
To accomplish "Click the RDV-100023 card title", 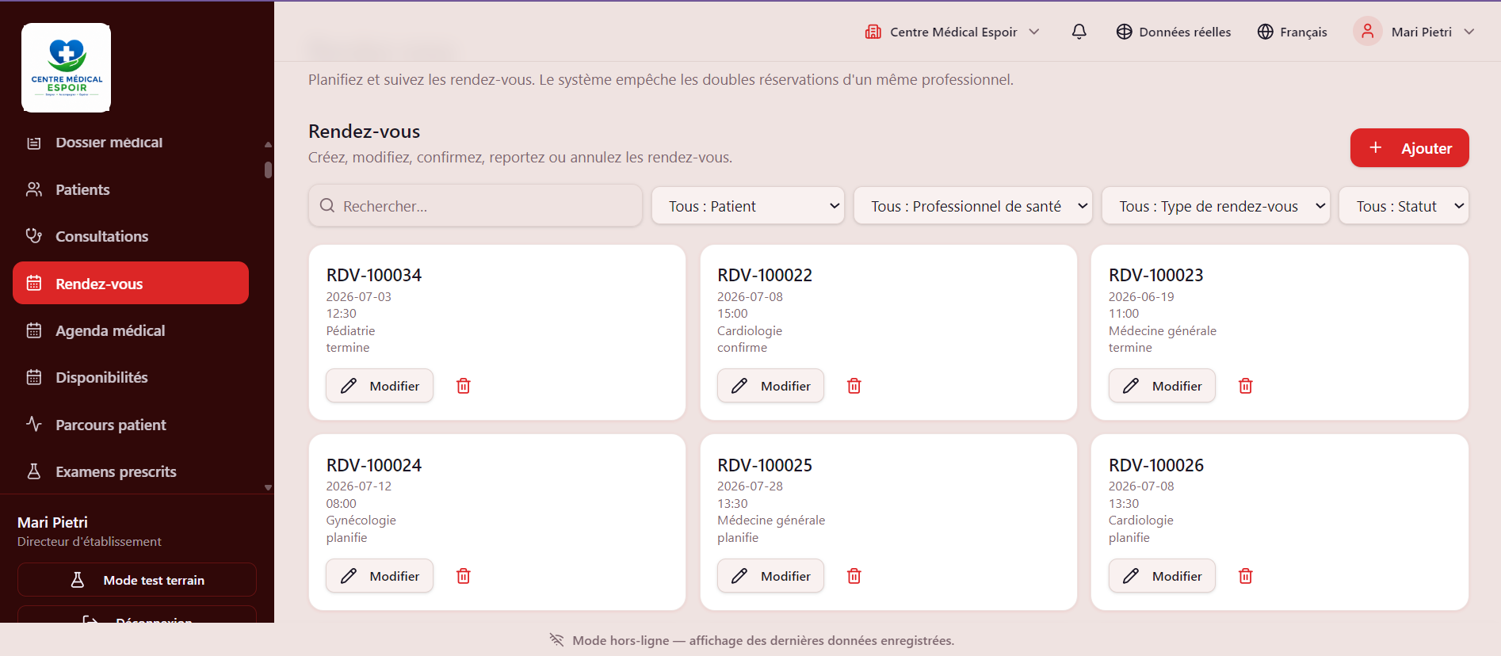I will (x=1156, y=275).
